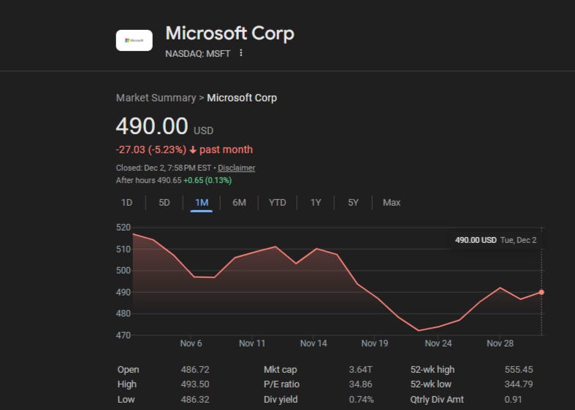Switch to the 6M time range tab
The image size is (575, 410).
[x=239, y=202]
